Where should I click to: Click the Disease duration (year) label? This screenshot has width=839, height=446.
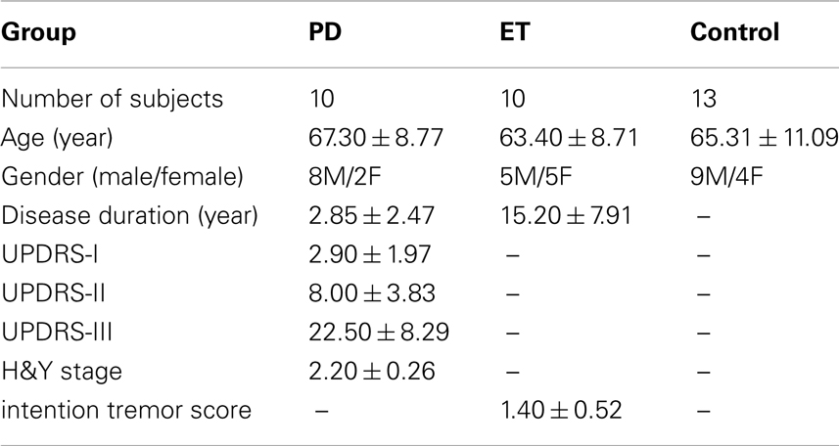coord(129,216)
